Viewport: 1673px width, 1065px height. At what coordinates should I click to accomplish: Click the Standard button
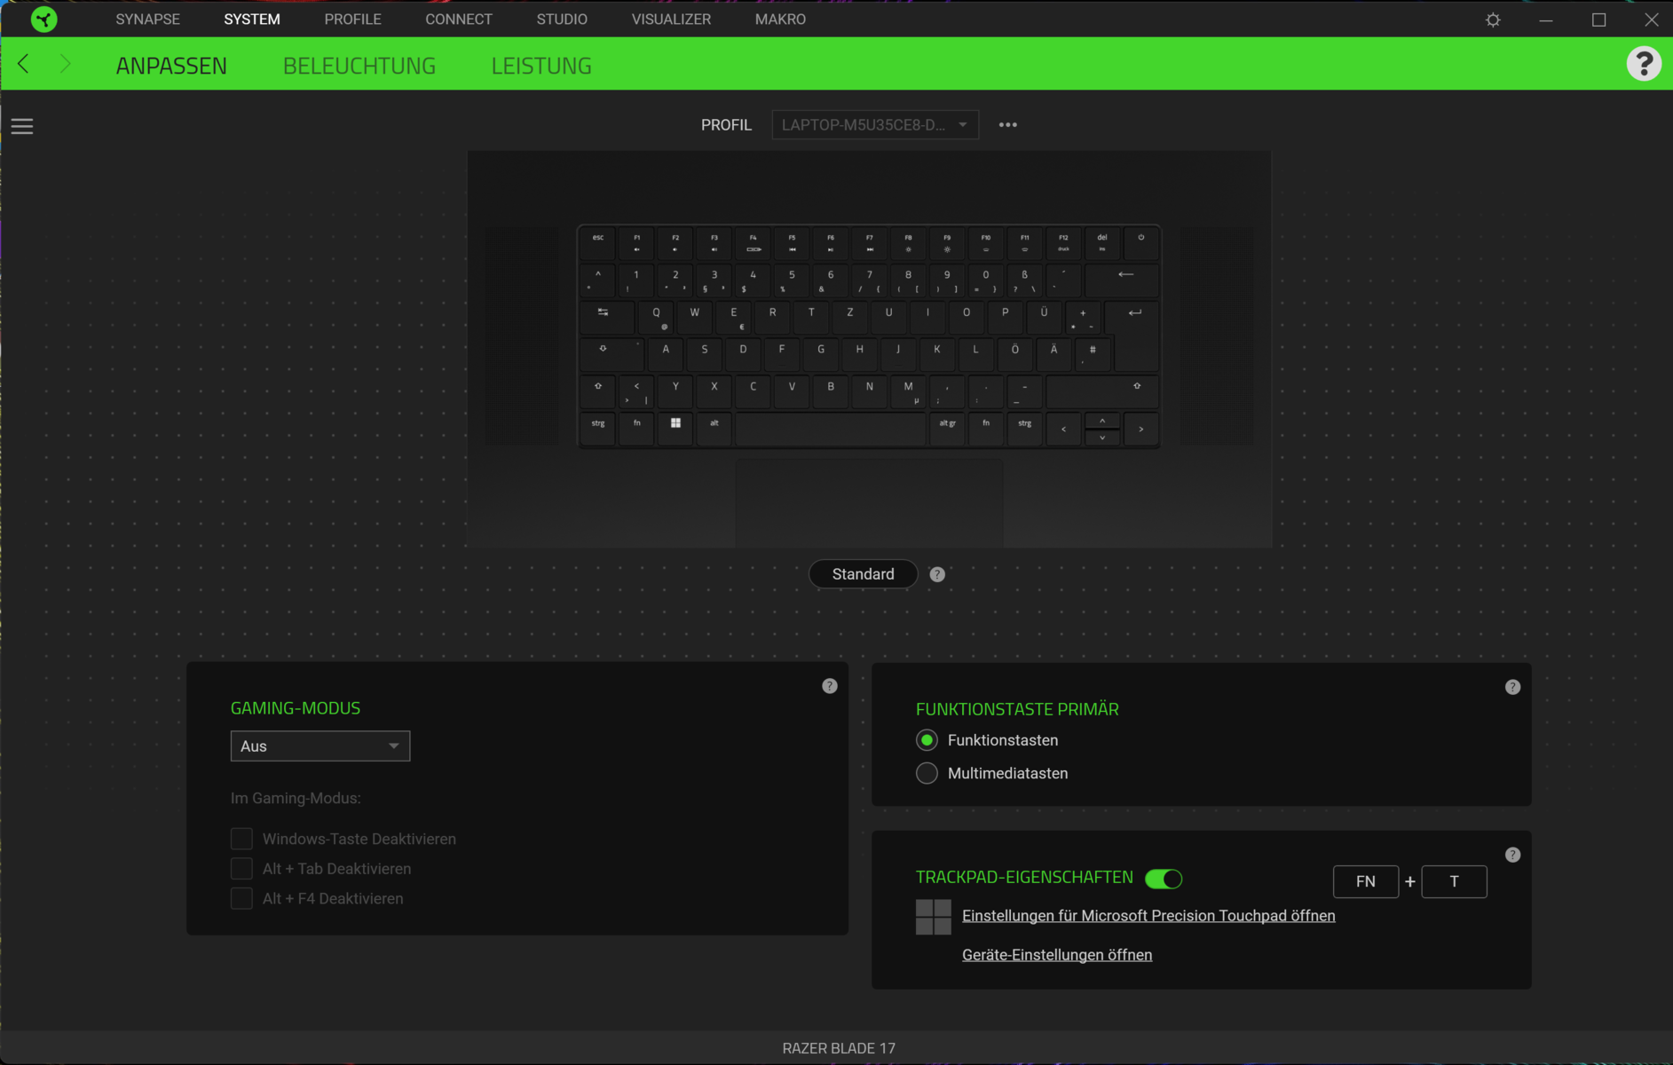pos(863,574)
